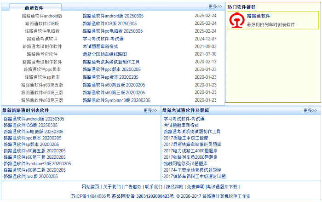Open 考试题题库新格式 dated 2021-08-03
Screen dimensions: 322x202
click(x=100, y=46)
